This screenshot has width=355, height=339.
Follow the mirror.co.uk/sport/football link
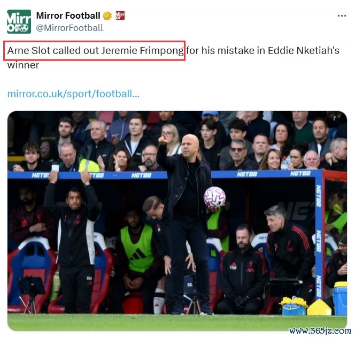[x=73, y=94]
